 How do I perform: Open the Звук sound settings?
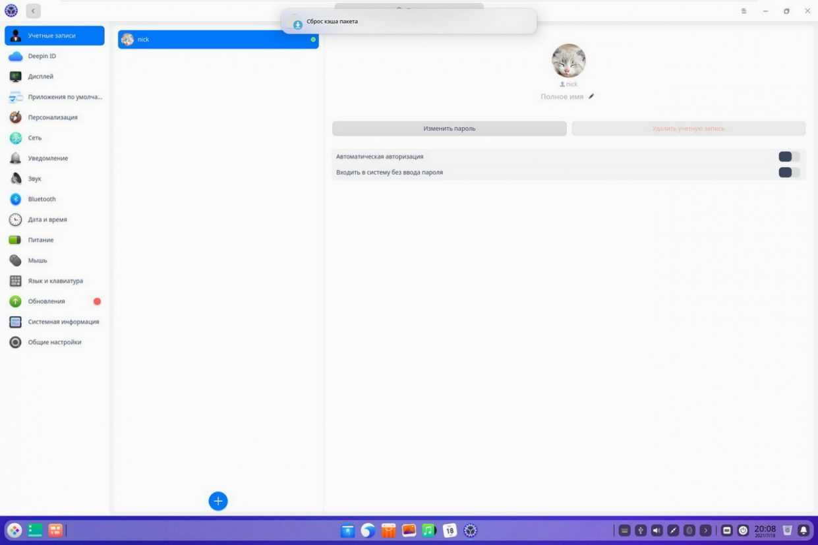(54, 179)
